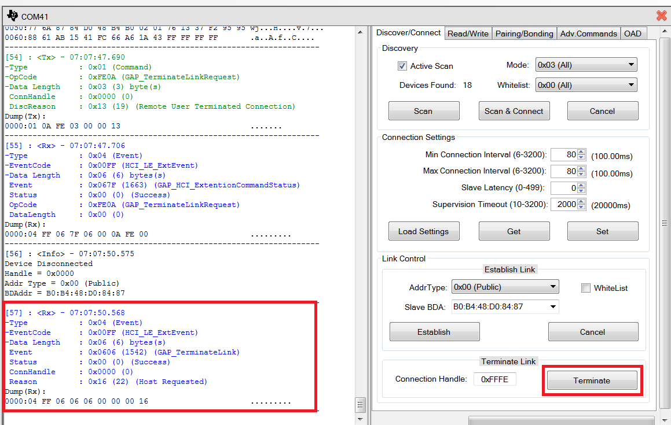Screen dimensions: 671x425
Task: Click the Texas Instruments logo icon
Action: point(12,16)
